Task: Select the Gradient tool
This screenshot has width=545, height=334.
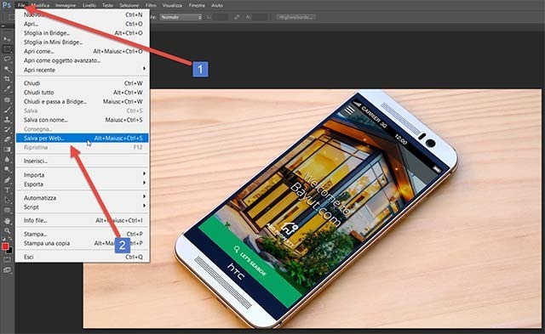Action: (x=7, y=150)
